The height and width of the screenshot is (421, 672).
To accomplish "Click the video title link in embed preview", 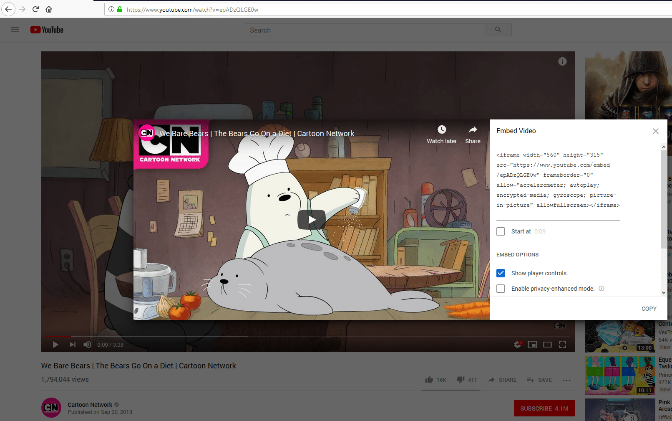I will (257, 134).
